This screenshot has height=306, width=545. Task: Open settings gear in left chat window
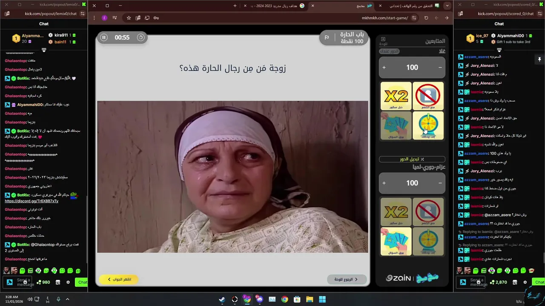tap(68, 282)
